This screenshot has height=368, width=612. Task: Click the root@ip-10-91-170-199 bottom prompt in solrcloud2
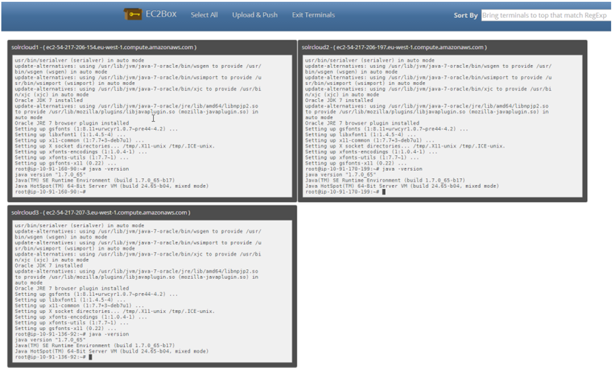pos(342,192)
